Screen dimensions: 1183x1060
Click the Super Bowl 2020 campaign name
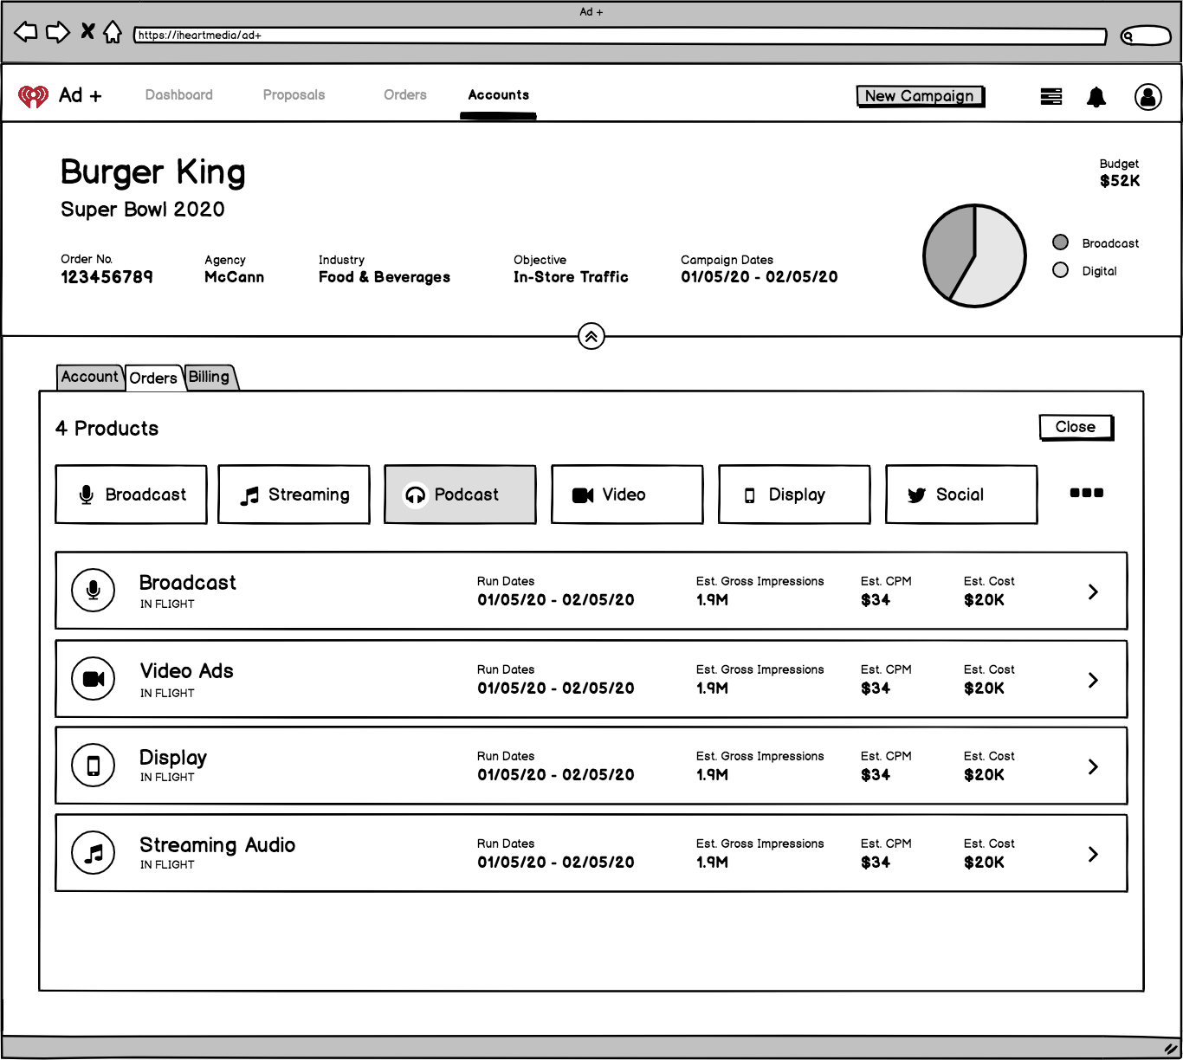[x=143, y=210]
